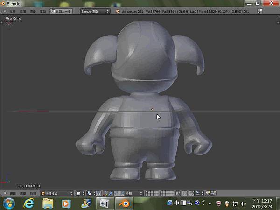280x210 pixels.
Task: Click the snap element type selector
Action: click(x=199, y=193)
